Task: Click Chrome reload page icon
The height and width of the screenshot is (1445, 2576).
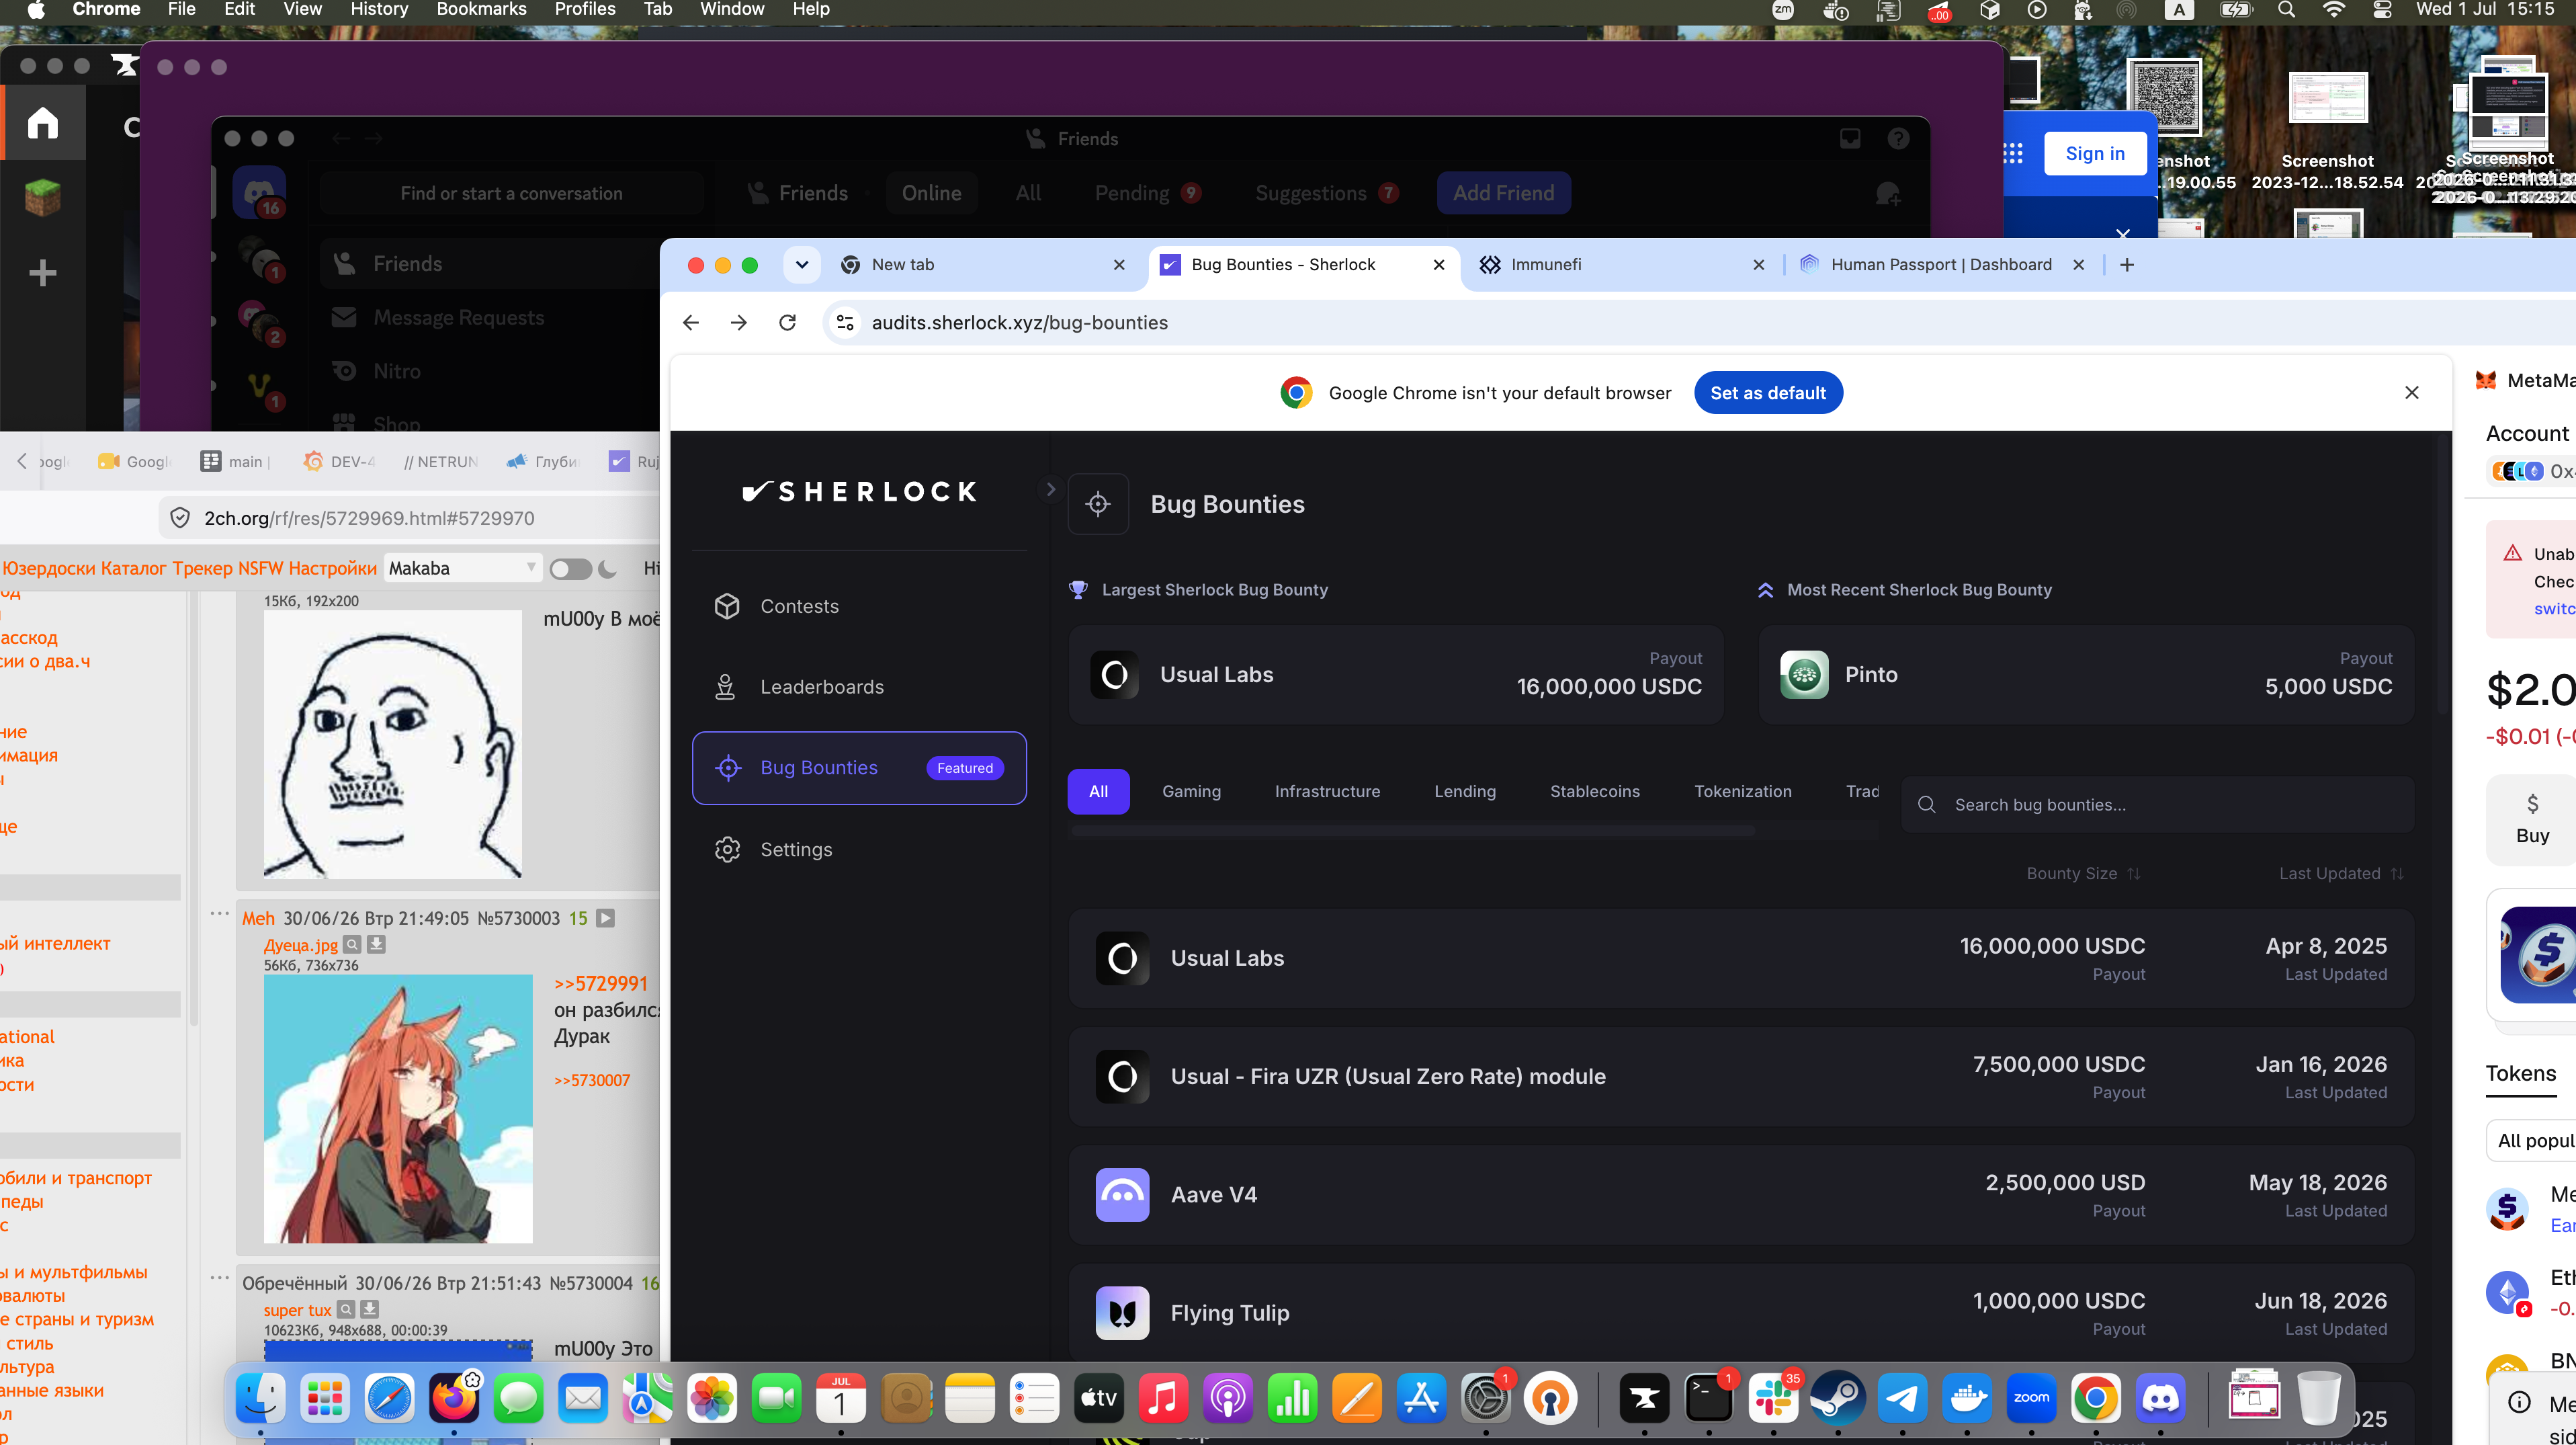Action: pyautogui.click(x=788, y=322)
